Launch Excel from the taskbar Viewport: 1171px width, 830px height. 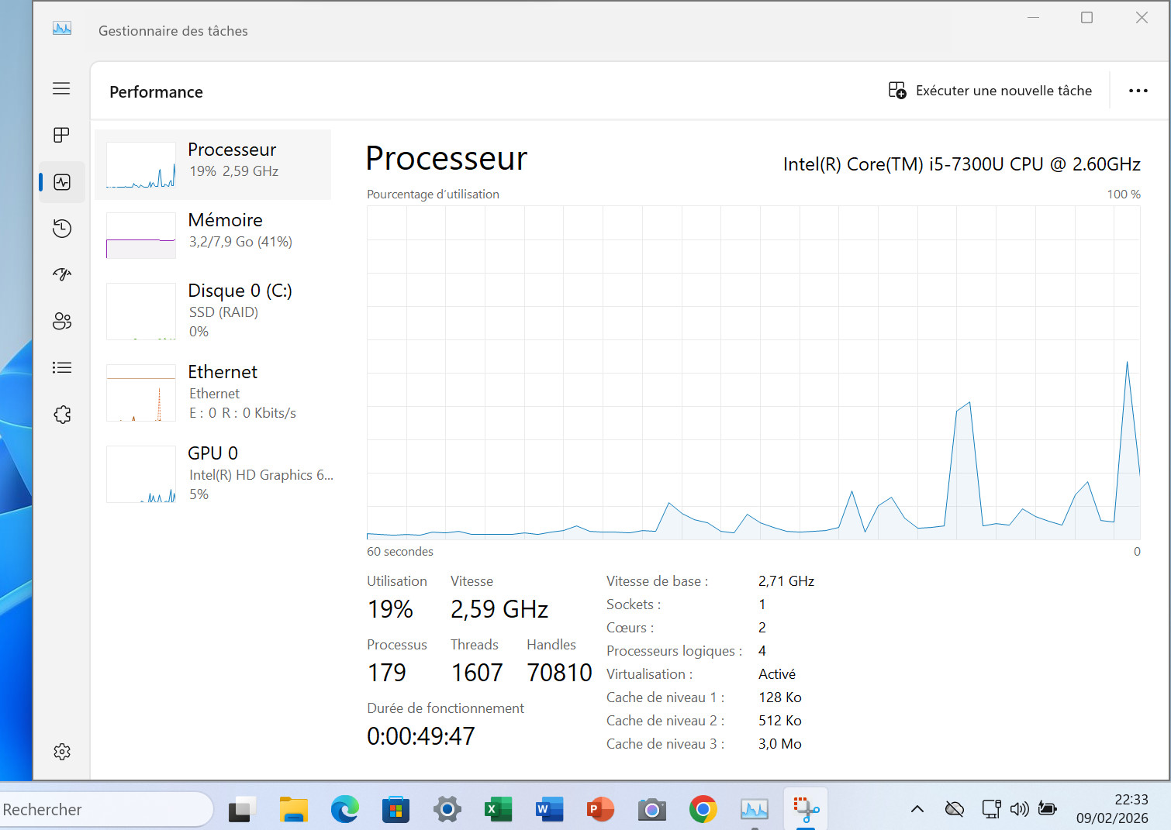(x=498, y=810)
